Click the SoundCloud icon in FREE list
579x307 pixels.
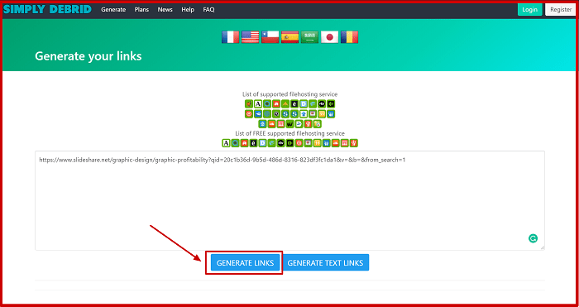point(335,143)
